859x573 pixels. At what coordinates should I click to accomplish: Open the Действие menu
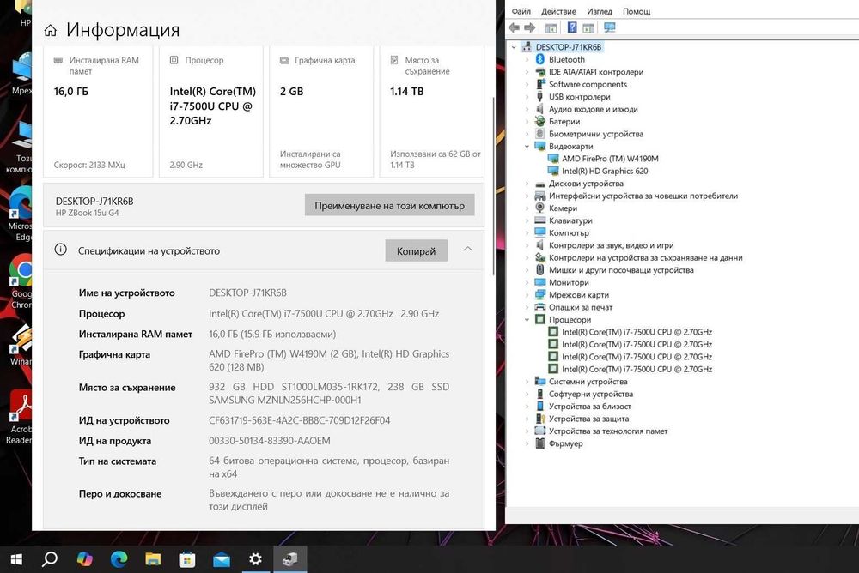[558, 11]
